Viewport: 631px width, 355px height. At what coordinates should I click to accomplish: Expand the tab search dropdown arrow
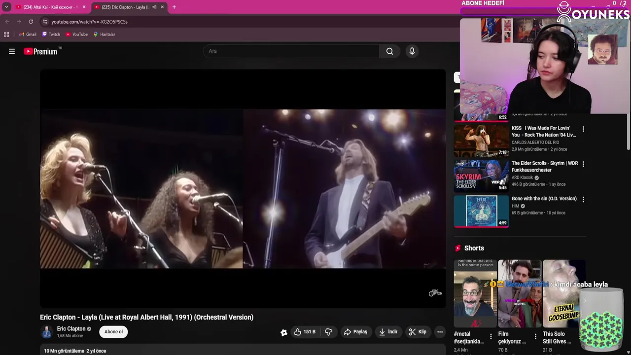[x=6, y=7]
